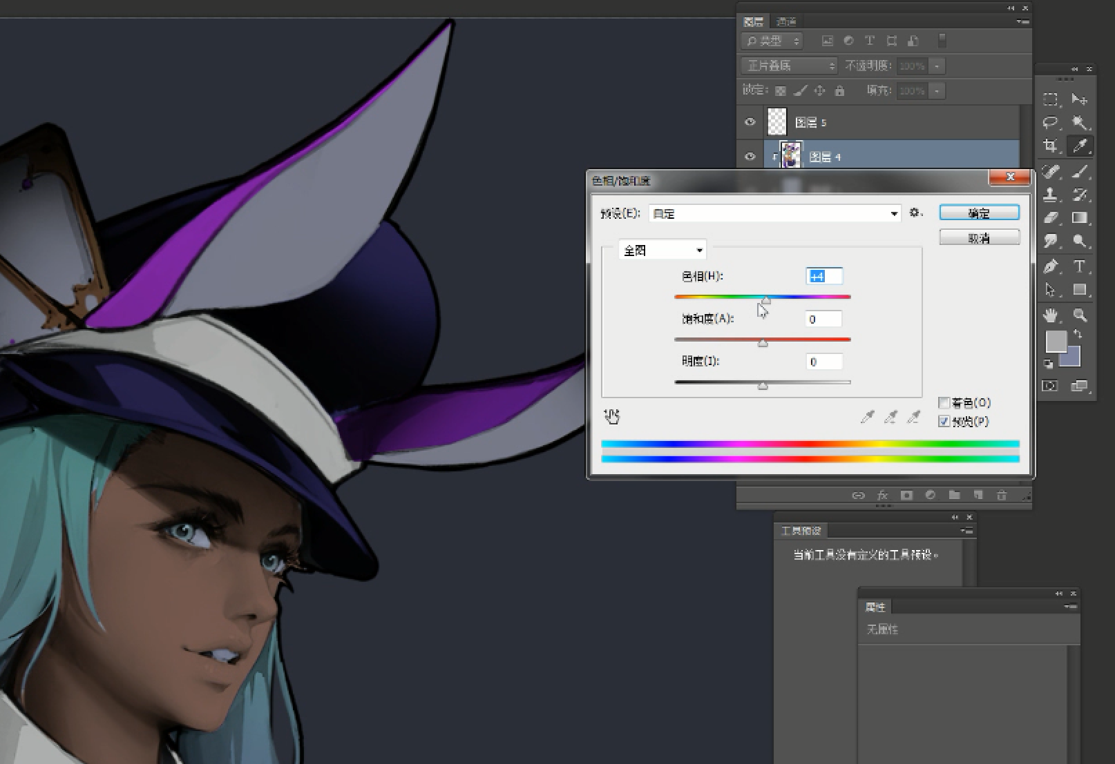Select the Crop tool
This screenshot has height=764, width=1115.
pos(1051,146)
